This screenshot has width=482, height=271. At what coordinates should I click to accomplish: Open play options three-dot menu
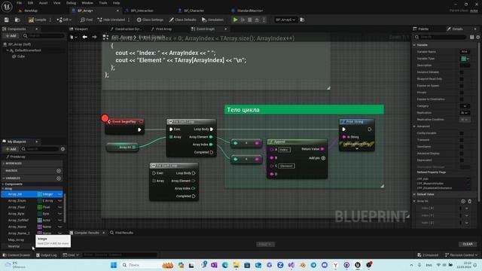click(x=264, y=20)
